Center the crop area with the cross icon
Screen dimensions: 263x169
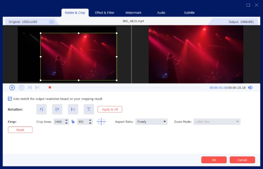tap(101, 122)
